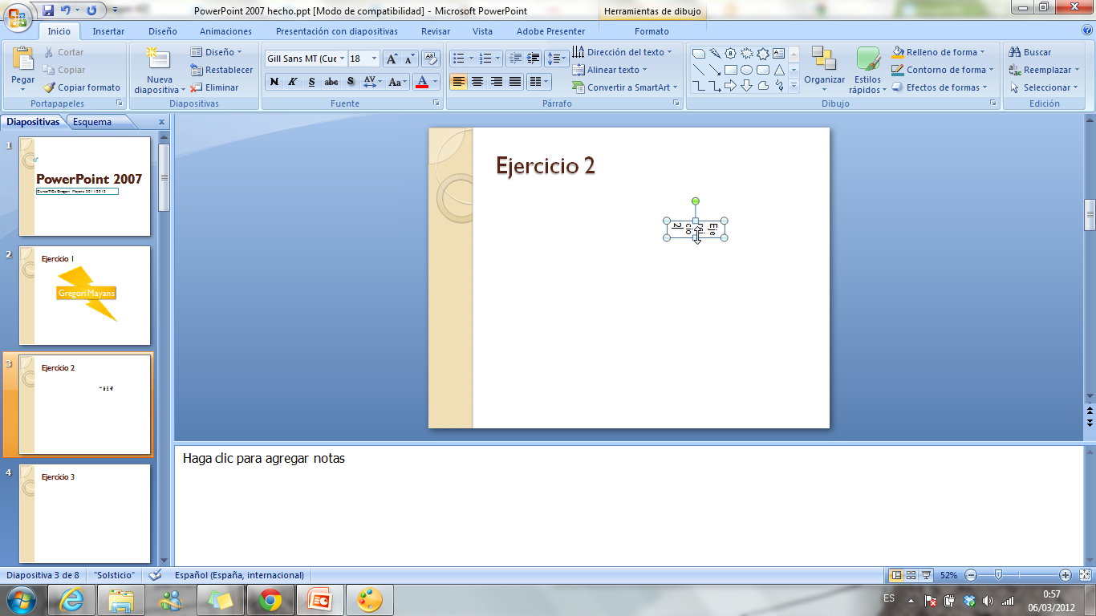1096x616 pixels.
Task: Increase list indent level
Action: click(534, 59)
